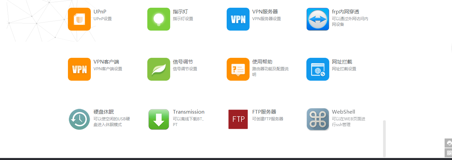Click the green leaf 信号调节 icon

point(159,69)
